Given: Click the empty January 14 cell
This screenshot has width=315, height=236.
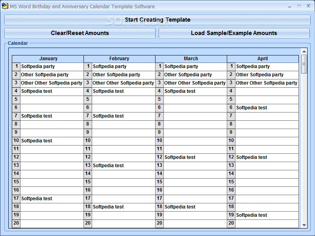Looking at the screenshot, I should pos(52,174).
